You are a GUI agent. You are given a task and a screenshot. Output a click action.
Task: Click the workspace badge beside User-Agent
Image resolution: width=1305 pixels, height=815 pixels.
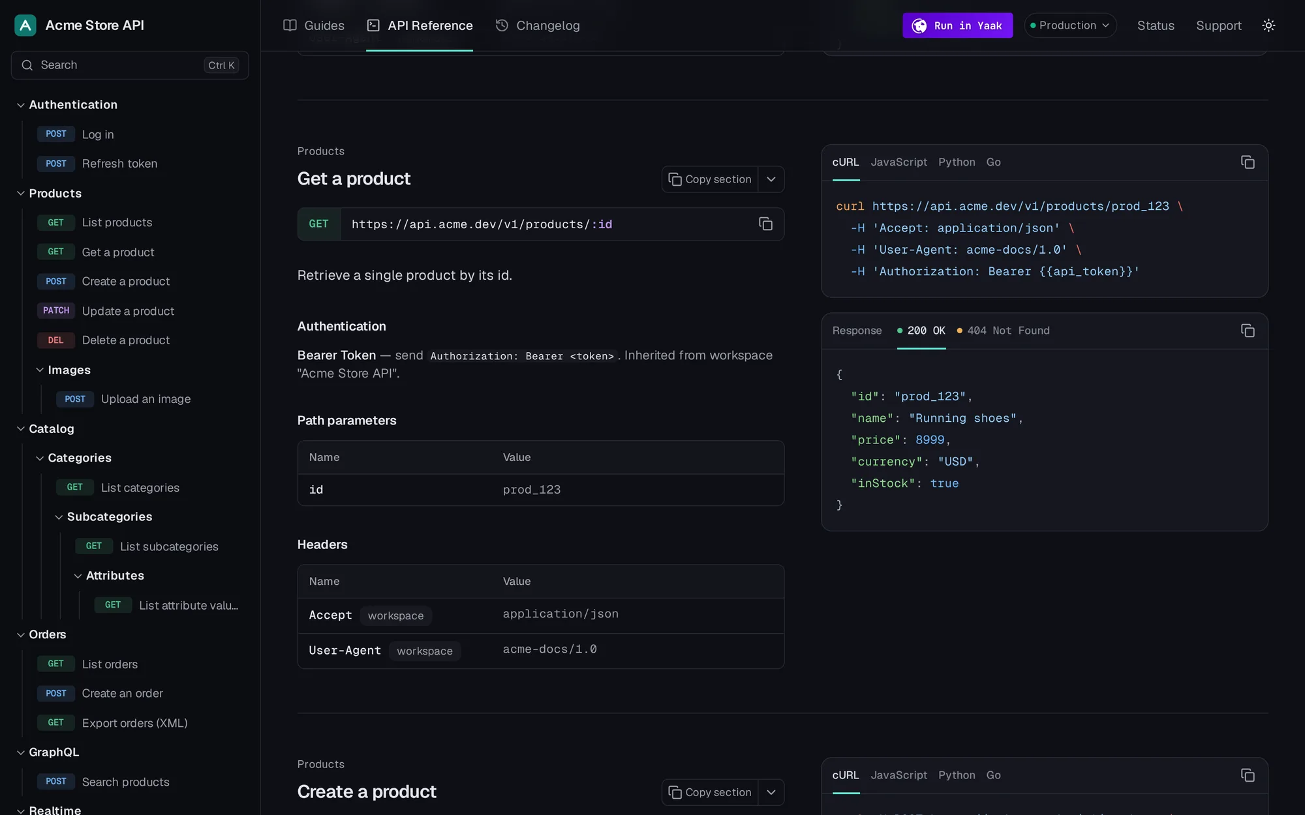425,651
